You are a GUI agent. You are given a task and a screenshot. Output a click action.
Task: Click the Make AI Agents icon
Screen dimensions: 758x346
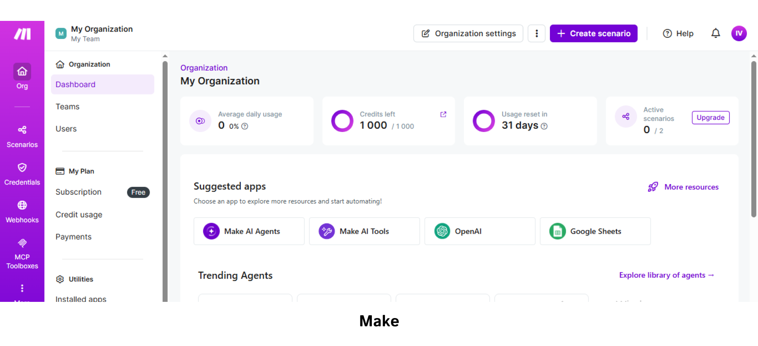(211, 231)
